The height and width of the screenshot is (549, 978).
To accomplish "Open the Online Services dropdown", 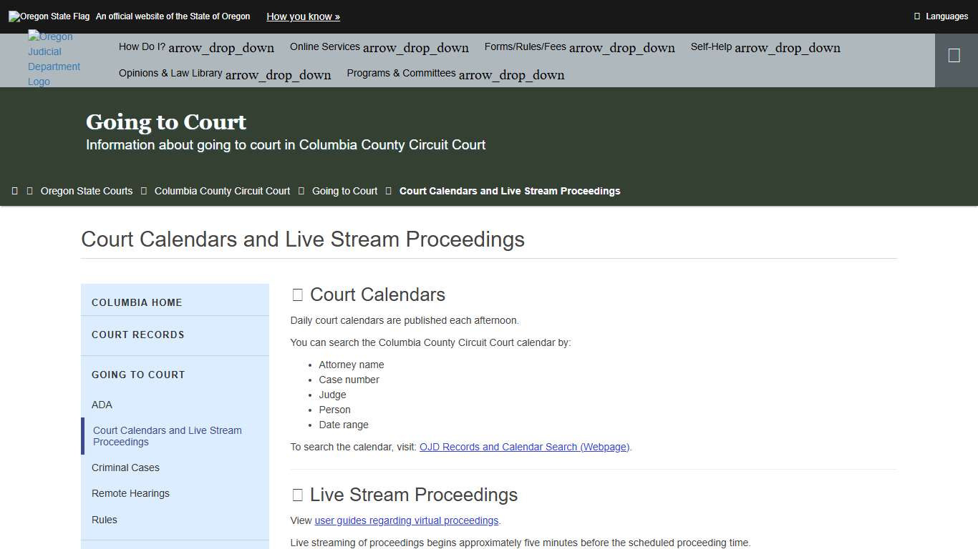I will coord(379,46).
